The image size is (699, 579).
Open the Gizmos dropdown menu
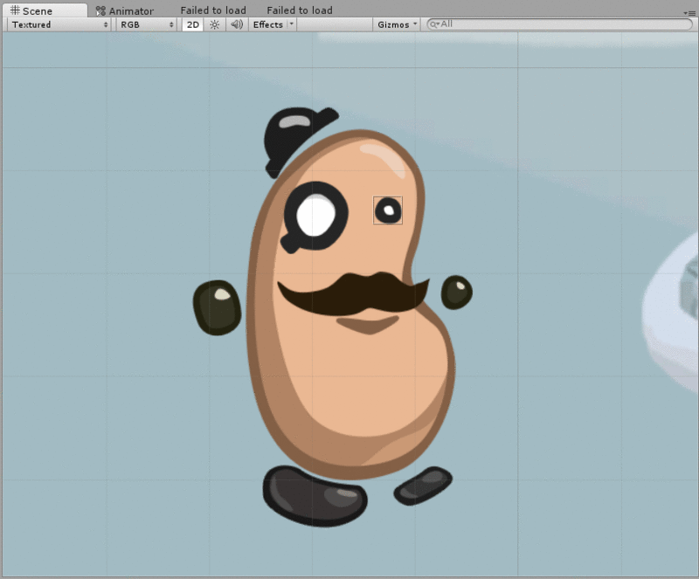click(397, 25)
